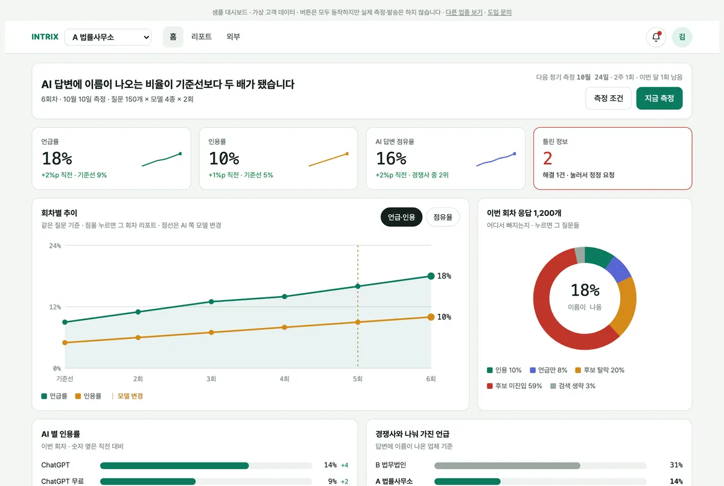Click the 언급률 legend swatch
The width and height of the screenshot is (724, 486).
click(x=44, y=396)
